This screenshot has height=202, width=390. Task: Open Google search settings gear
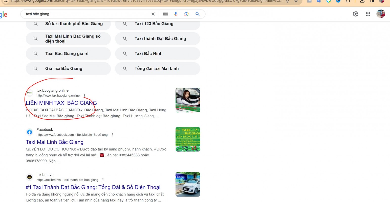coord(356,14)
